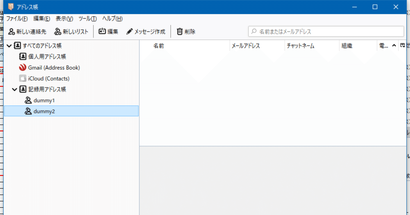This screenshot has height=215, width=410.
Task: Close the アドレス帳 window
Action: click(396, 7)
